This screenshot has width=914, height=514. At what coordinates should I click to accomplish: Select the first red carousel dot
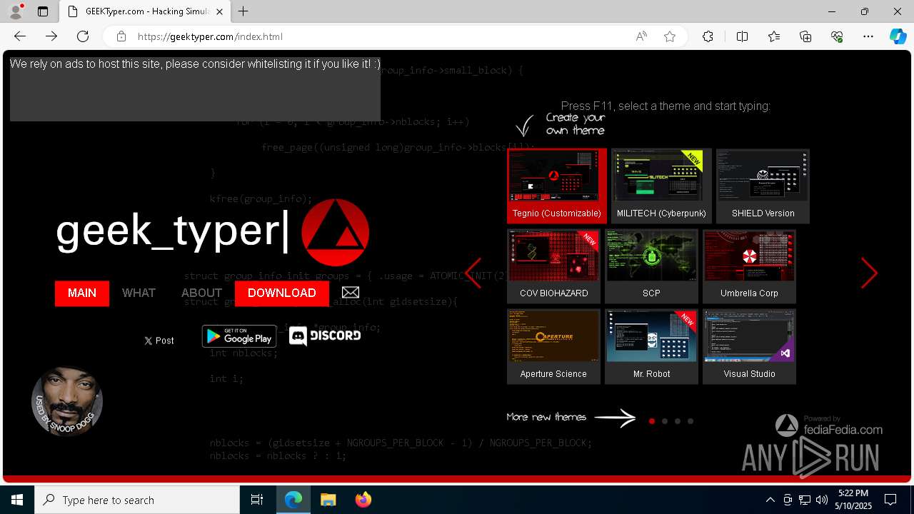[652, 421]
